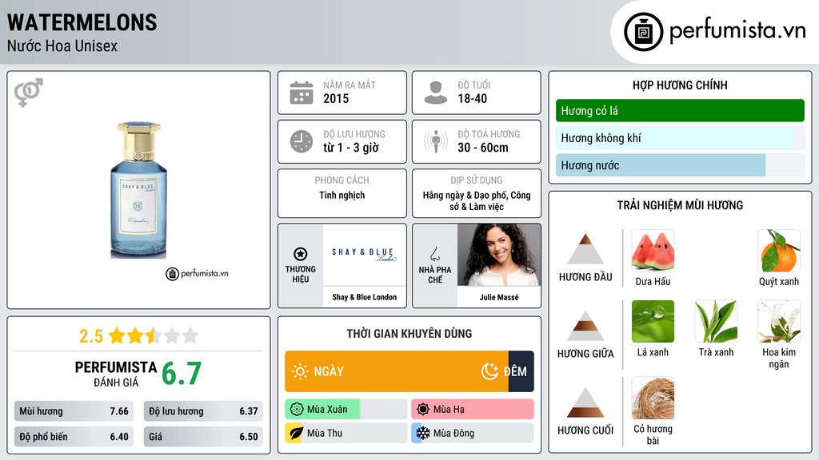The width and height of the screenshot is (819, 460).
Task: Click the Độ lưu hương 6.37 score bar
Action: click(x=203, y=411)
